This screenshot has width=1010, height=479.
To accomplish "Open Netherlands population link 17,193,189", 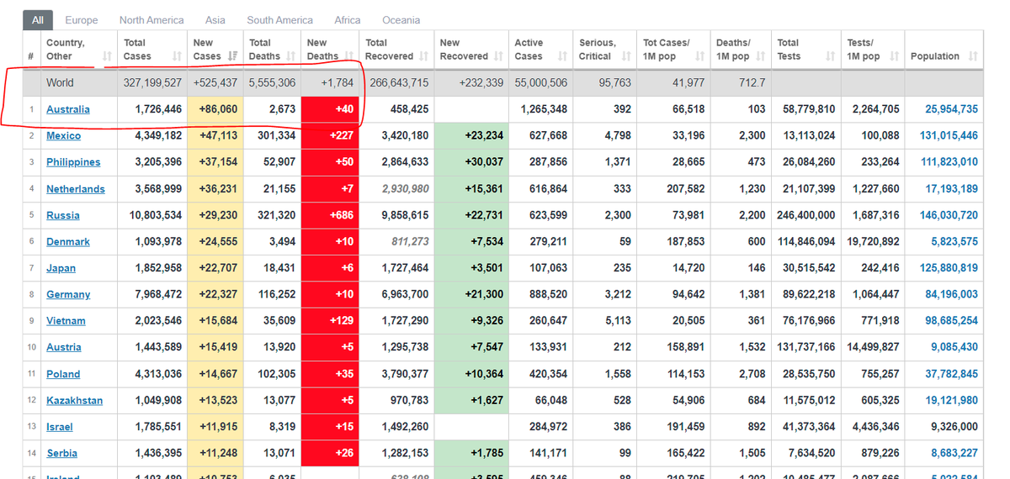I will pyautogui.click(x=952, y=189).
